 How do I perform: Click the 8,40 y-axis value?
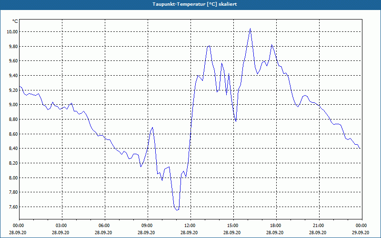click(14, 149)
